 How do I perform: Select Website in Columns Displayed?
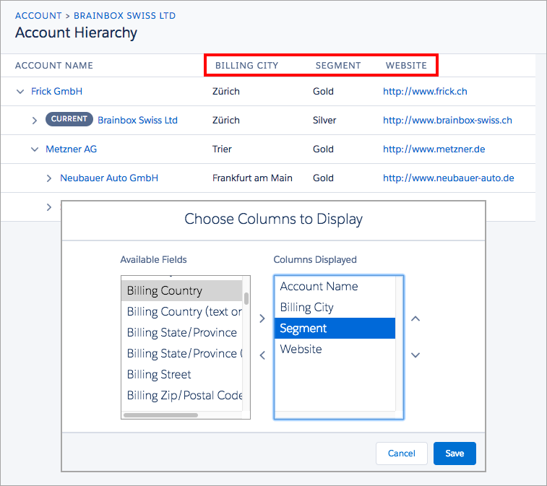click(x=301, y=350)
